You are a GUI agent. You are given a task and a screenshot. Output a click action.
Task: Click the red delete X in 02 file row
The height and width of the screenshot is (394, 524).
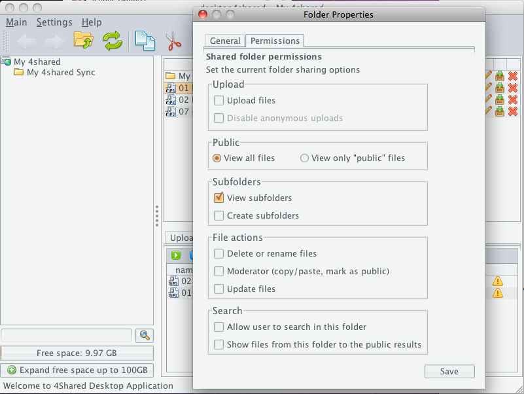tap(513, 99)
